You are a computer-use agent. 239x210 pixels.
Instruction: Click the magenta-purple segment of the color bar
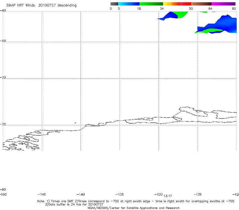point(223,4)
